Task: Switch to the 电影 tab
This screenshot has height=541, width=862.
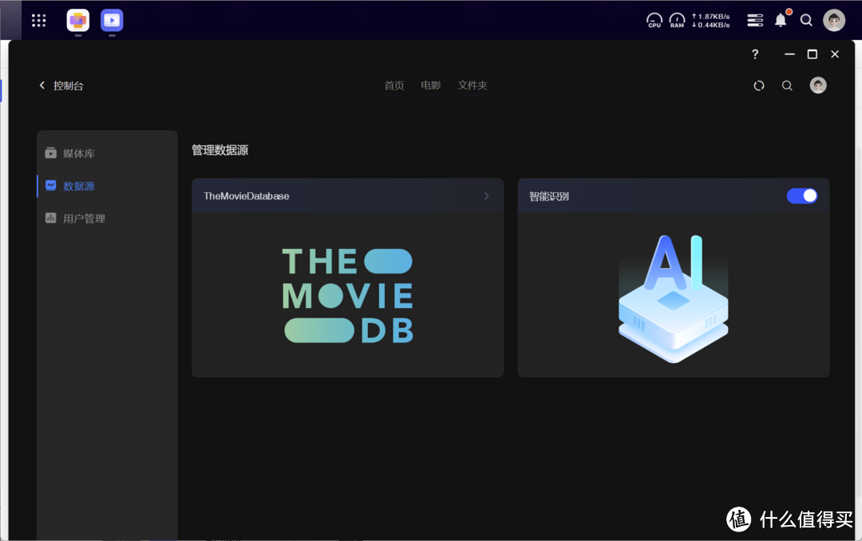Action: [431, 85]
